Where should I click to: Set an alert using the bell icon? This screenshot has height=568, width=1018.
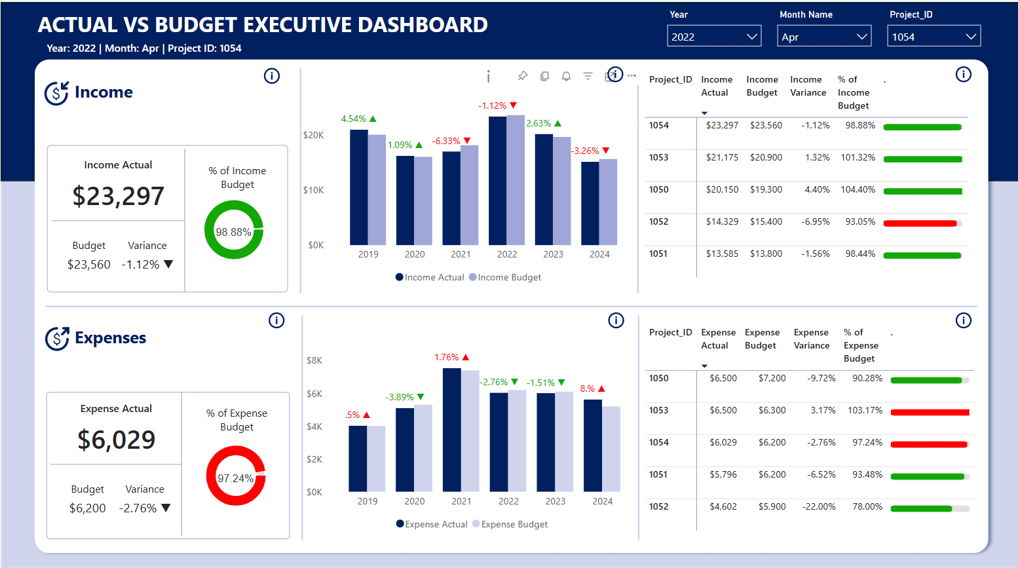pos(566,76)
